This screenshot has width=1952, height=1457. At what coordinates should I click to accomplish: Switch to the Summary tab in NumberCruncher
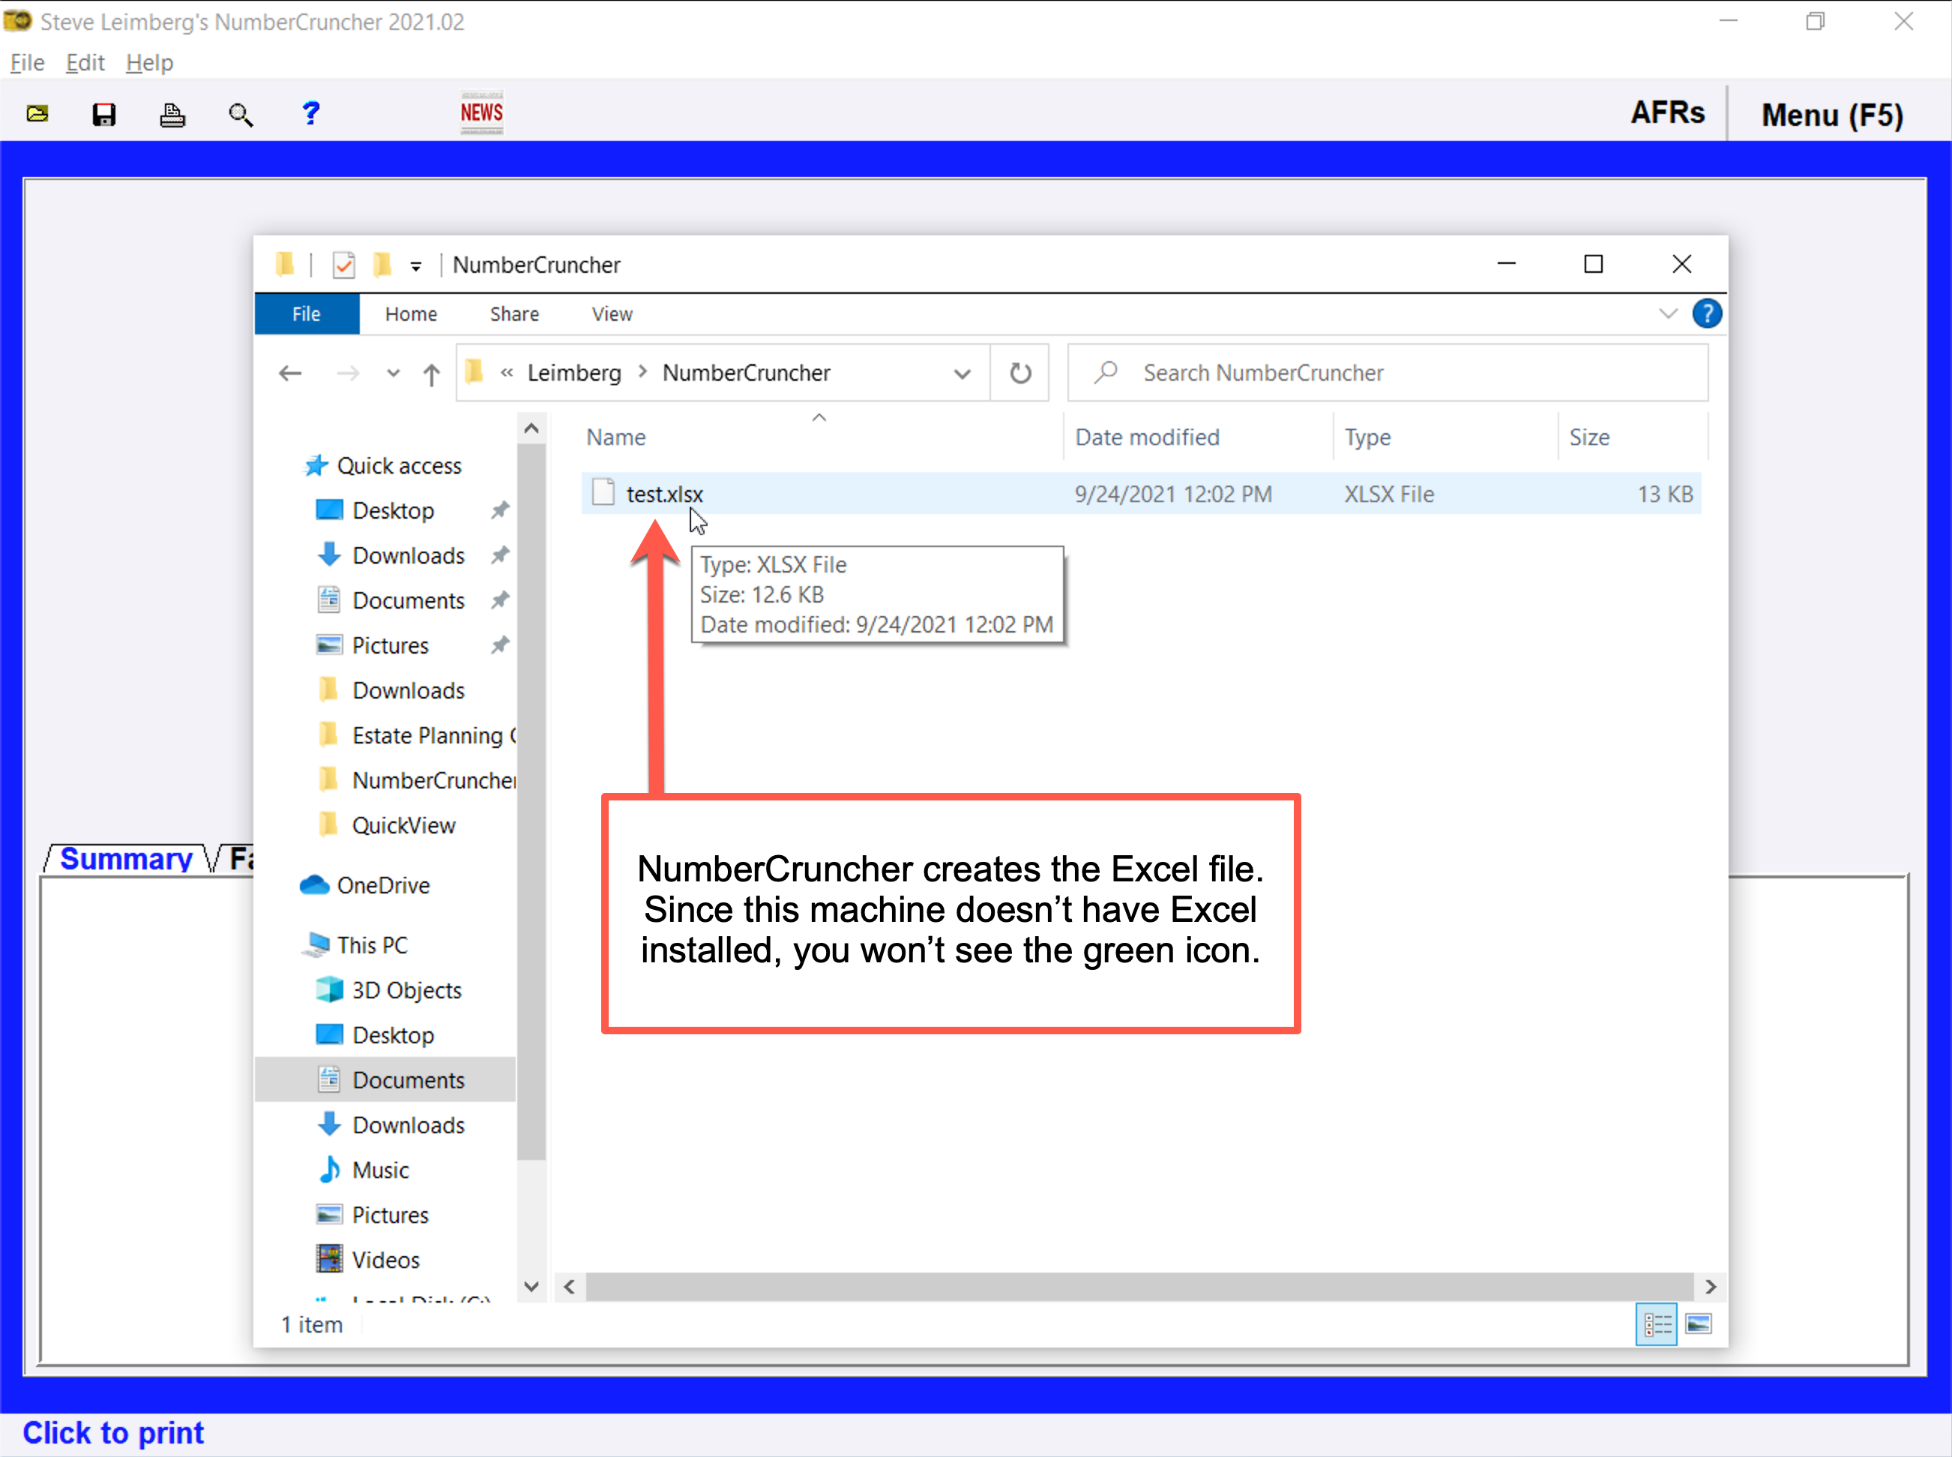[126, 859]
